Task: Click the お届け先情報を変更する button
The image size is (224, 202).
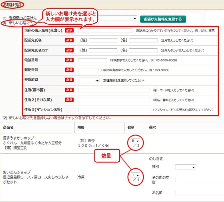Action: 163,19
